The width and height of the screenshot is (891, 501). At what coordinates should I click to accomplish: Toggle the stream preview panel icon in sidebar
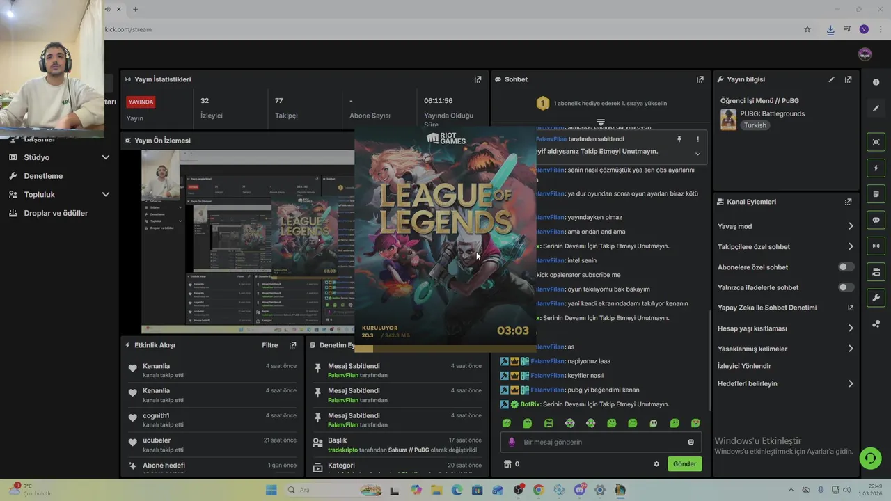876,142
